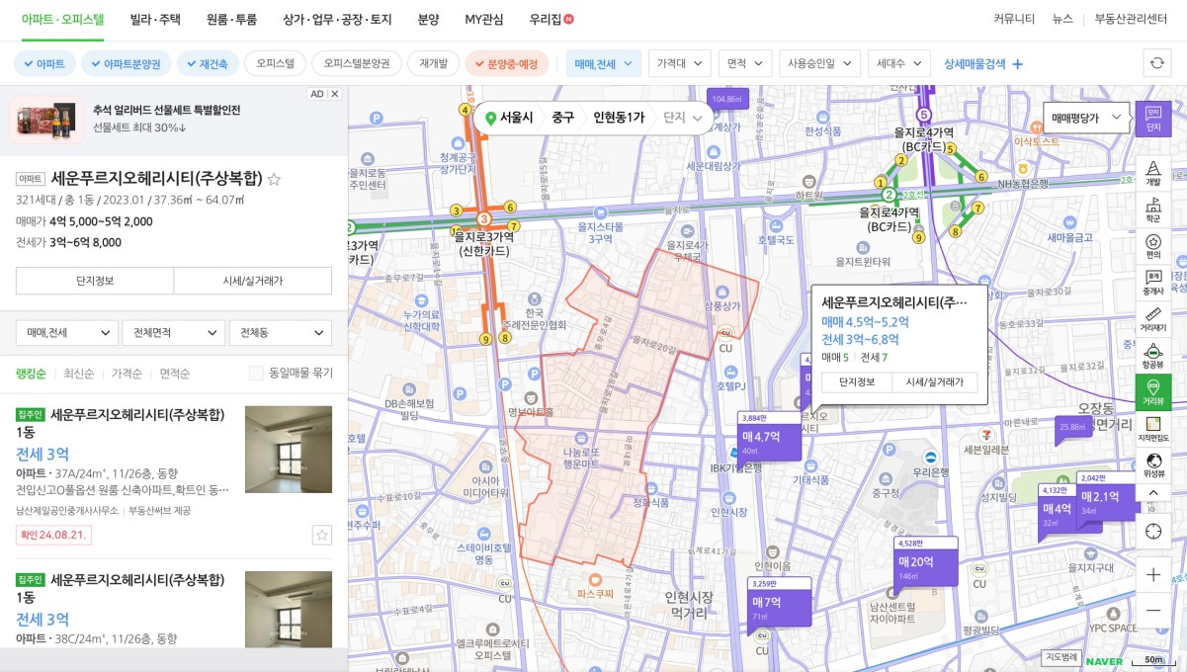Open the 전체동 list dropdown
This screenshot has height=672, width=1187.
(x=280, y=333)
